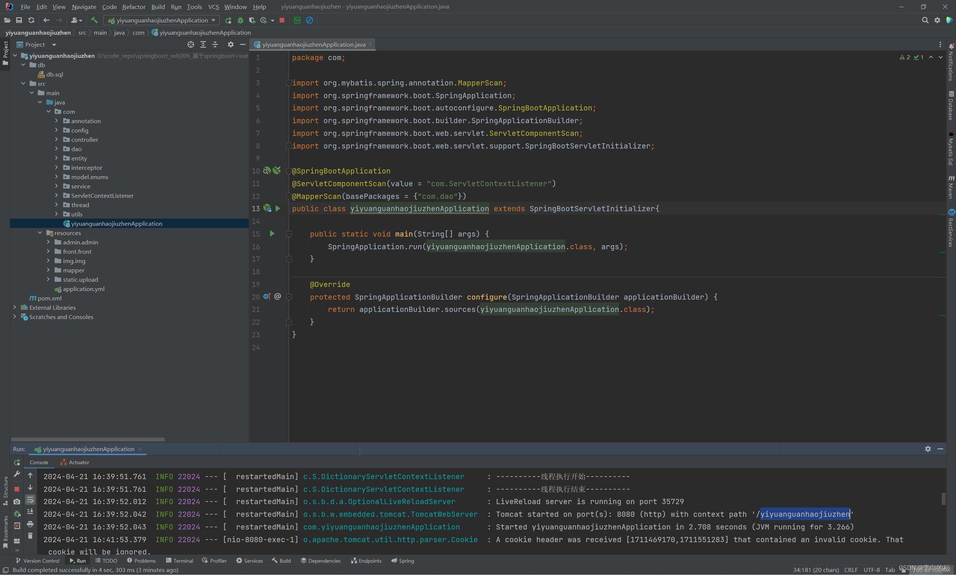
Task: Print console output with printer icon
Action: pyautogui.click(x=31, y=524)
